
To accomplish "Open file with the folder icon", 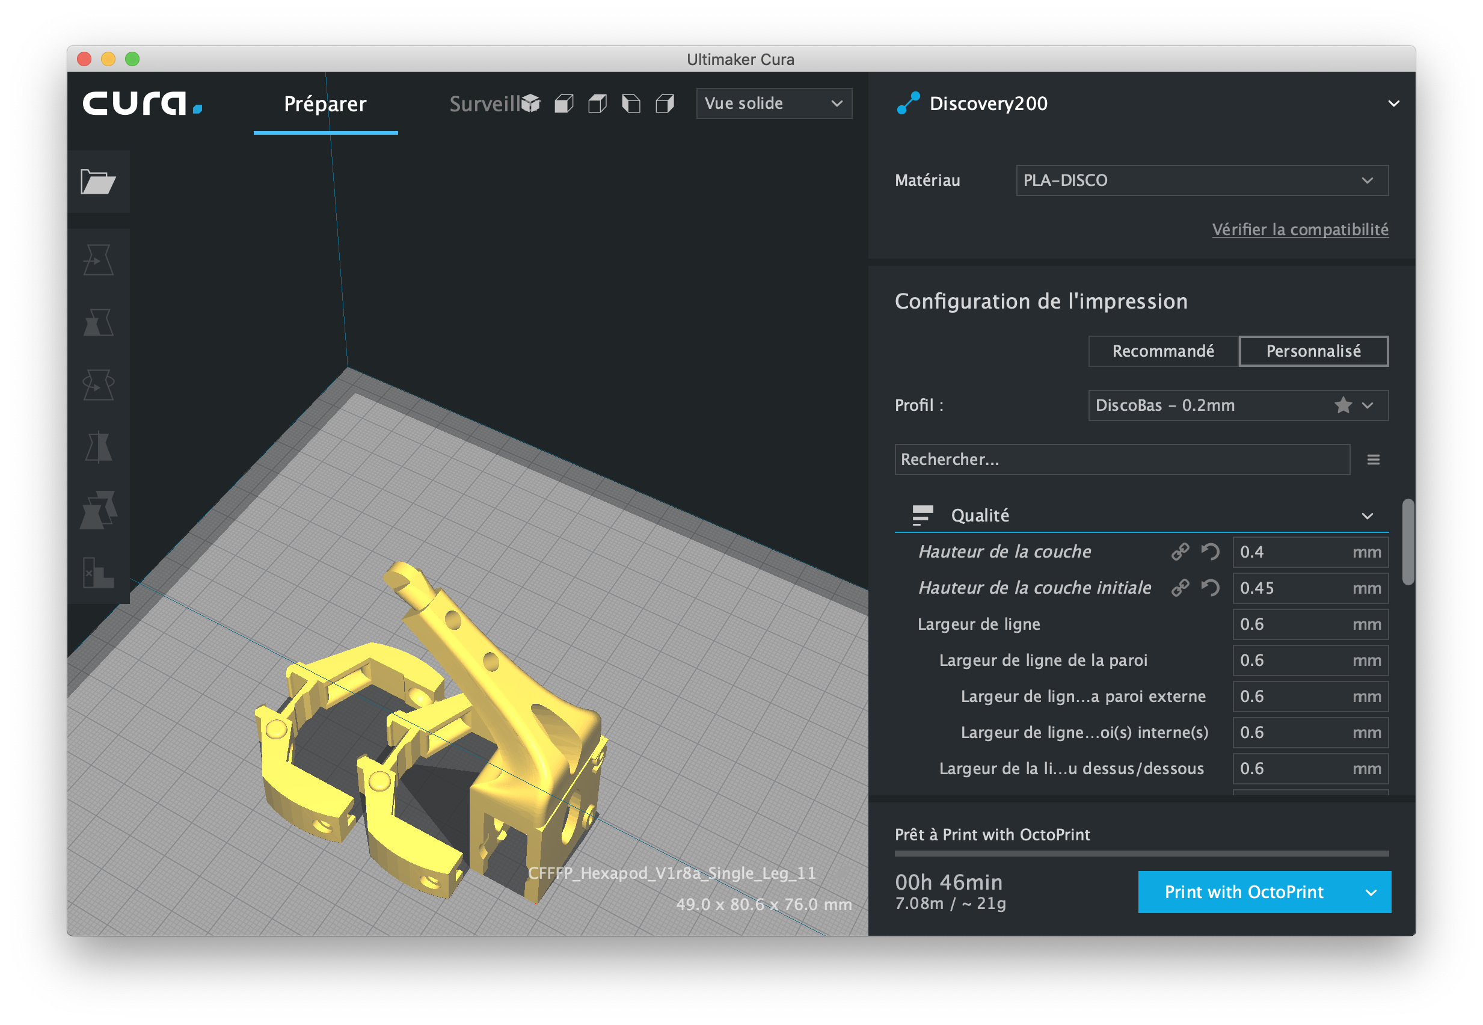I will click(x=97, y=182).
